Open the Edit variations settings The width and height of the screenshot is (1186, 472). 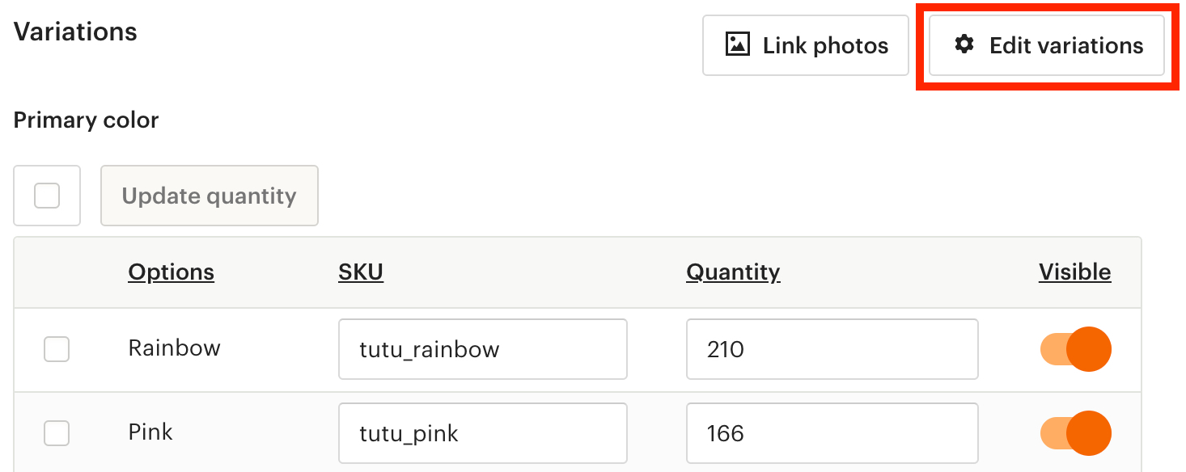(1047, 46)
